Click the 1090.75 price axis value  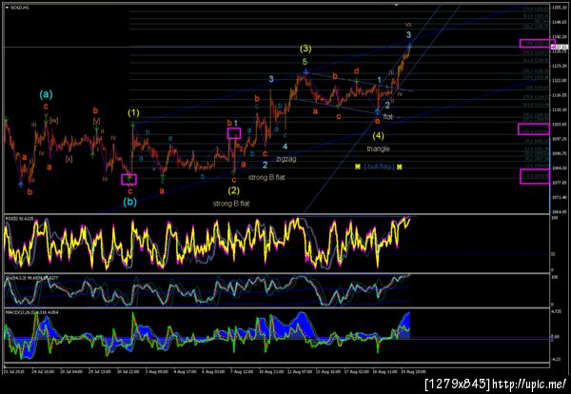point(559,153)
